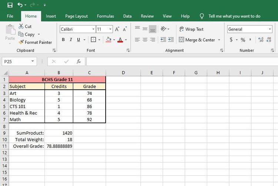Image resolution: width=278 pixels, height=186 pixels.
Task: Open the Page Layout tab
Action: point(76,16)
